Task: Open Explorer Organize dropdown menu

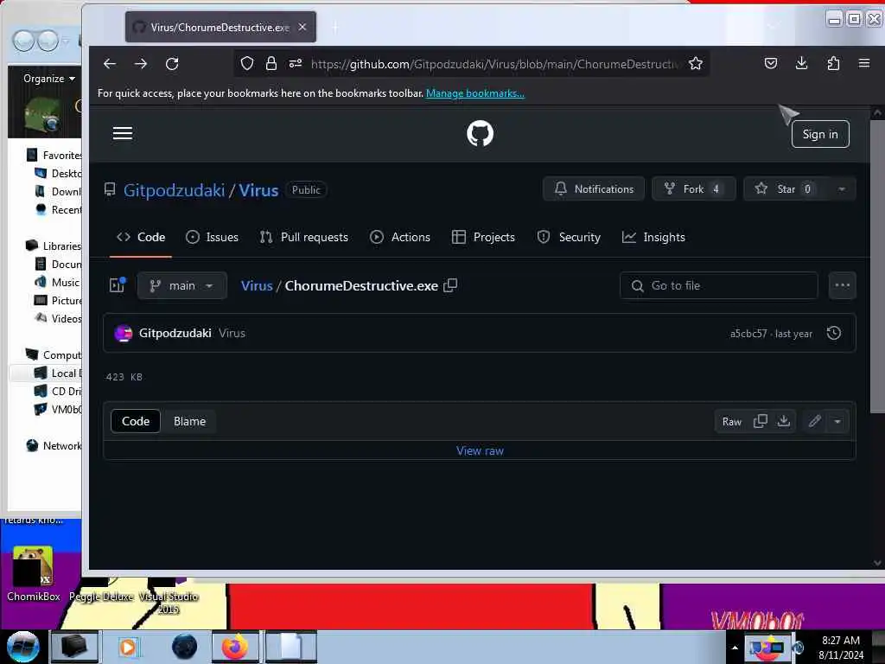Action: [x=48, y=79]
